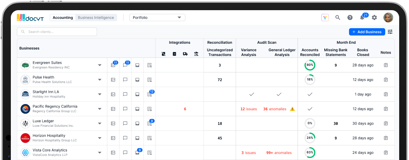Click the delivery truck integration column icon
409x160 pixels.
(x=185, y=54)
